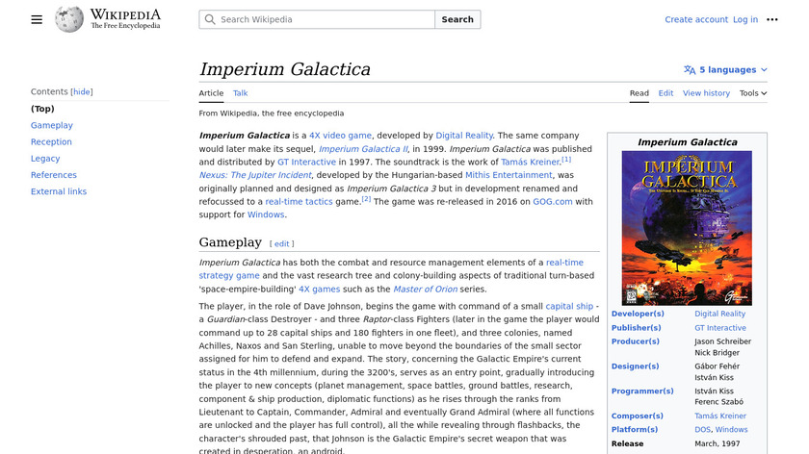809x454 pixels.
Task: Open Digital Reality link in infobox
Action: (x=719, y=314)
